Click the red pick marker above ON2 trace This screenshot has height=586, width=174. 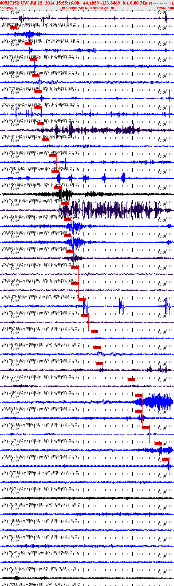82,299
